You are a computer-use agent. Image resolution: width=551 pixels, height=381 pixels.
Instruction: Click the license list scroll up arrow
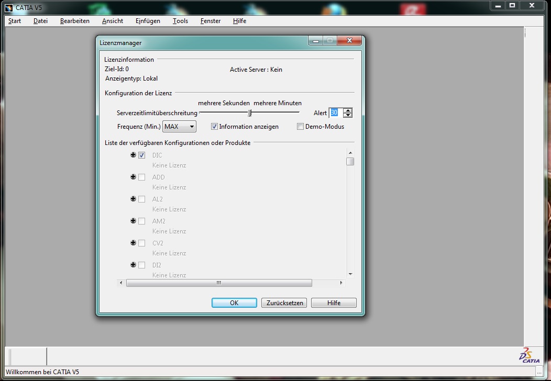350,153
